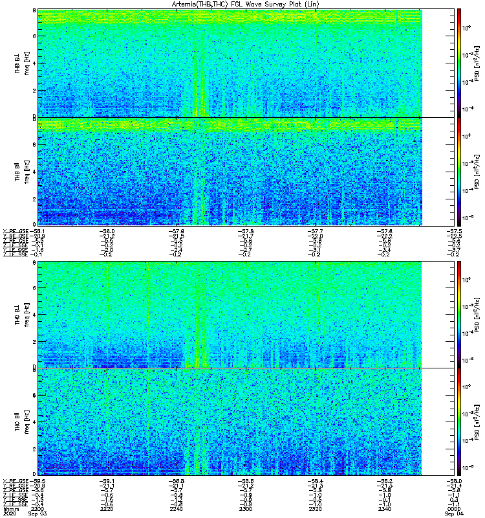Click the 'hhmm' time axis label

coord(11,509)
